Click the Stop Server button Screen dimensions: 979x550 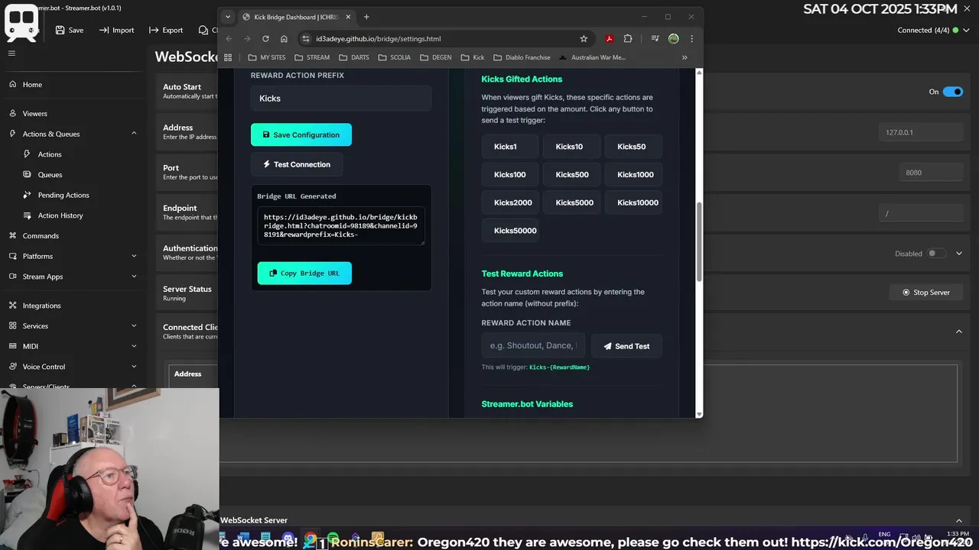[x=925, y=293]
